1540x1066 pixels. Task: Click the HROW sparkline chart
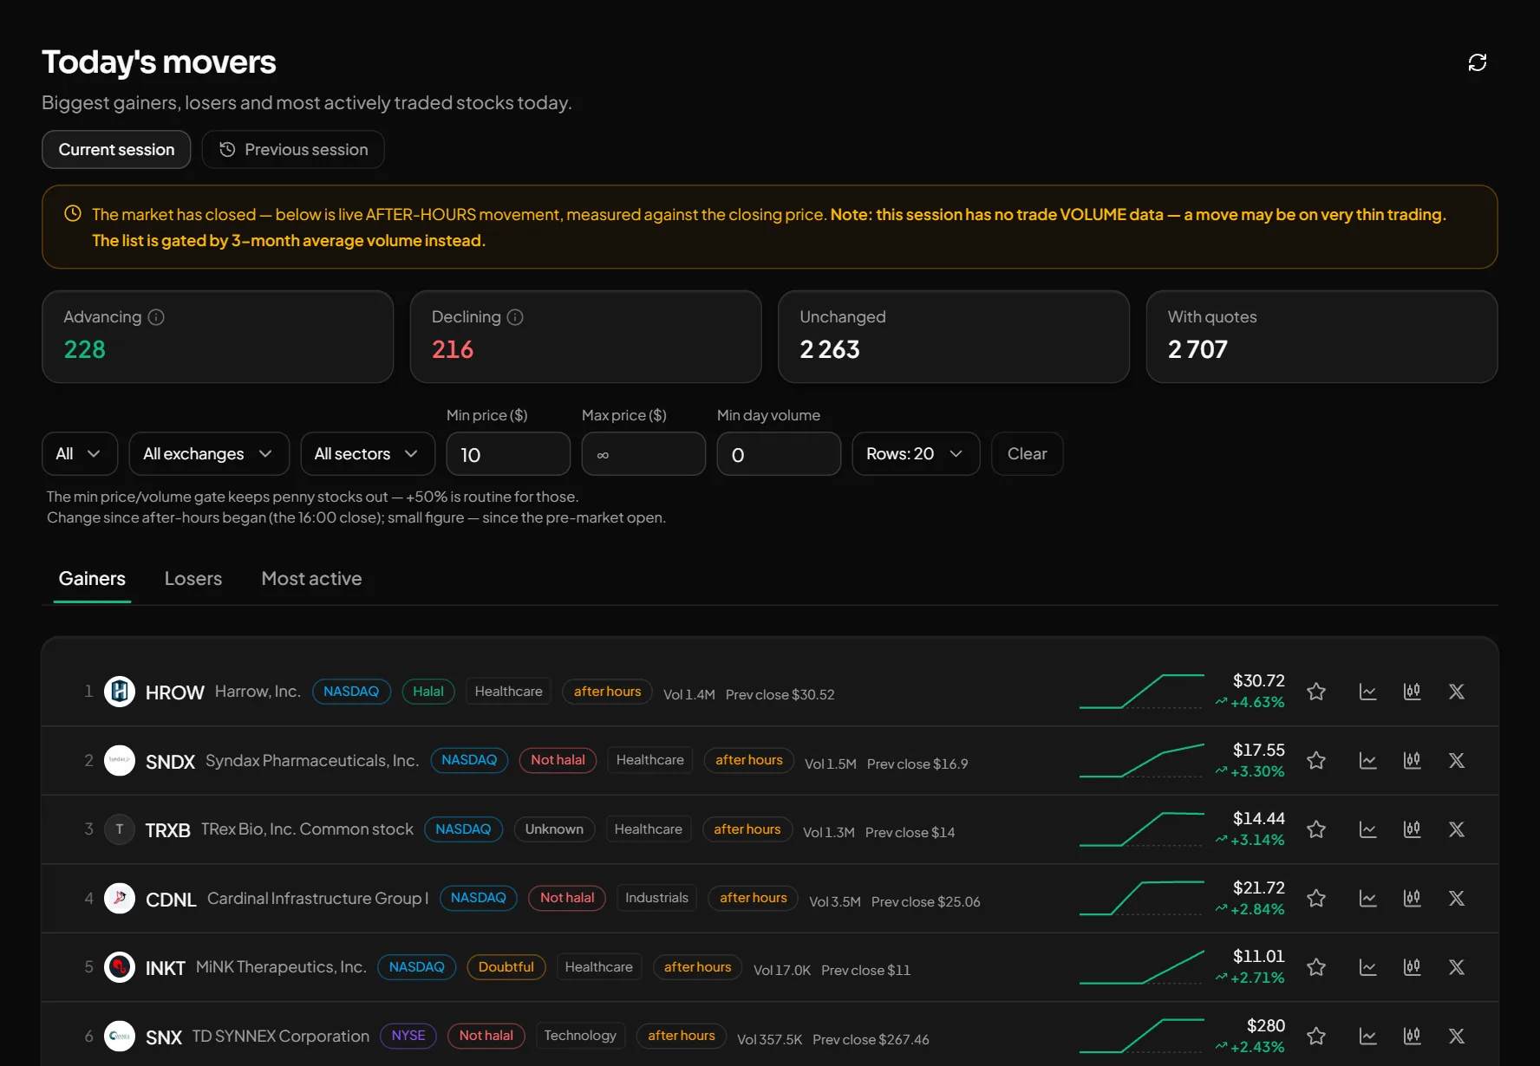click(1142, 692)
